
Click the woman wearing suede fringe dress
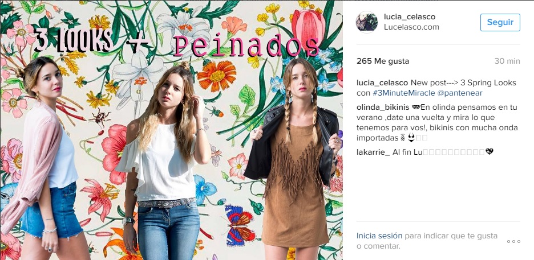294,159
